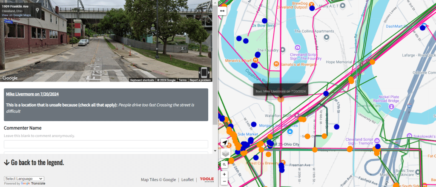
Task: Zoom out with the minus button
Action: pos(224,181)
